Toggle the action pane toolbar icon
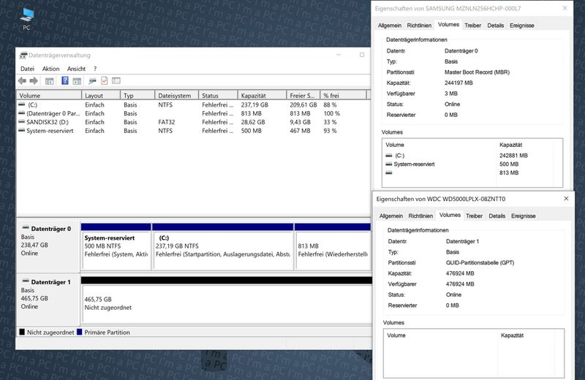 pyautogui.click(x=78, y=81)
